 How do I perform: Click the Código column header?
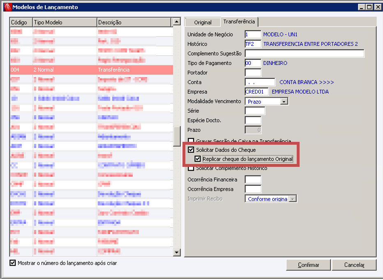coord(21,22)
